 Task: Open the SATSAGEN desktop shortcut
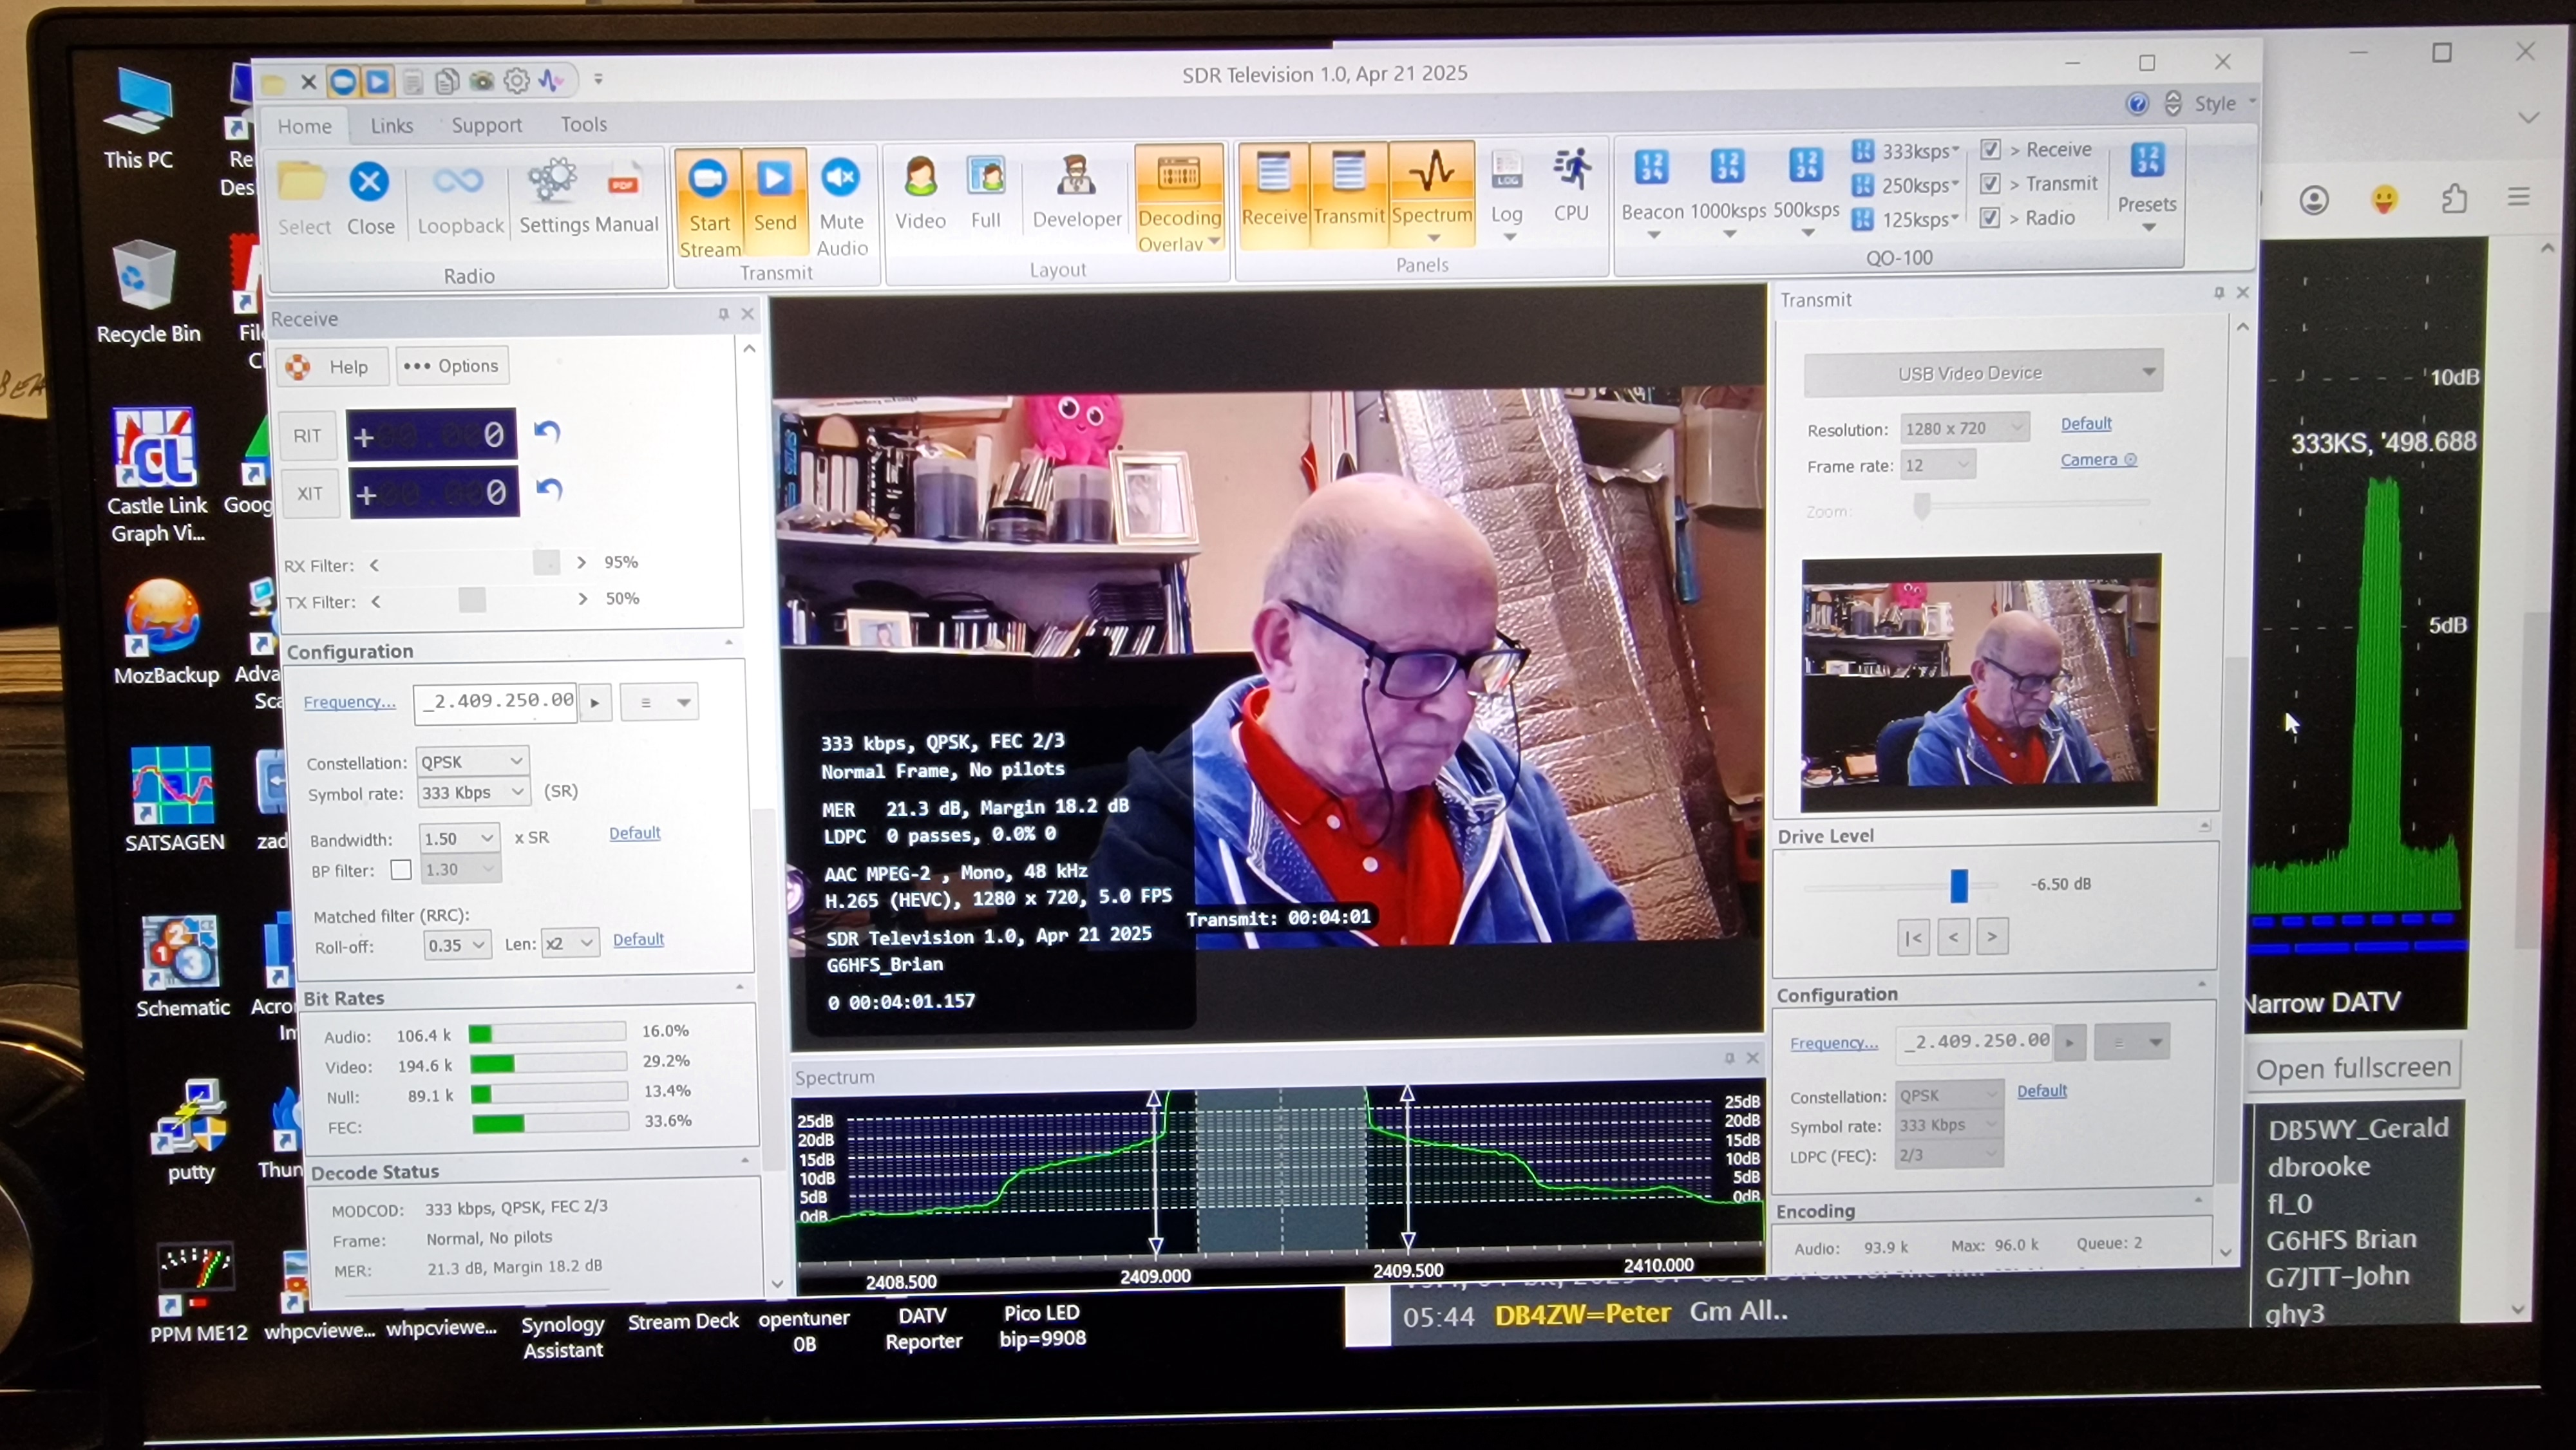(x=174, y=798)
